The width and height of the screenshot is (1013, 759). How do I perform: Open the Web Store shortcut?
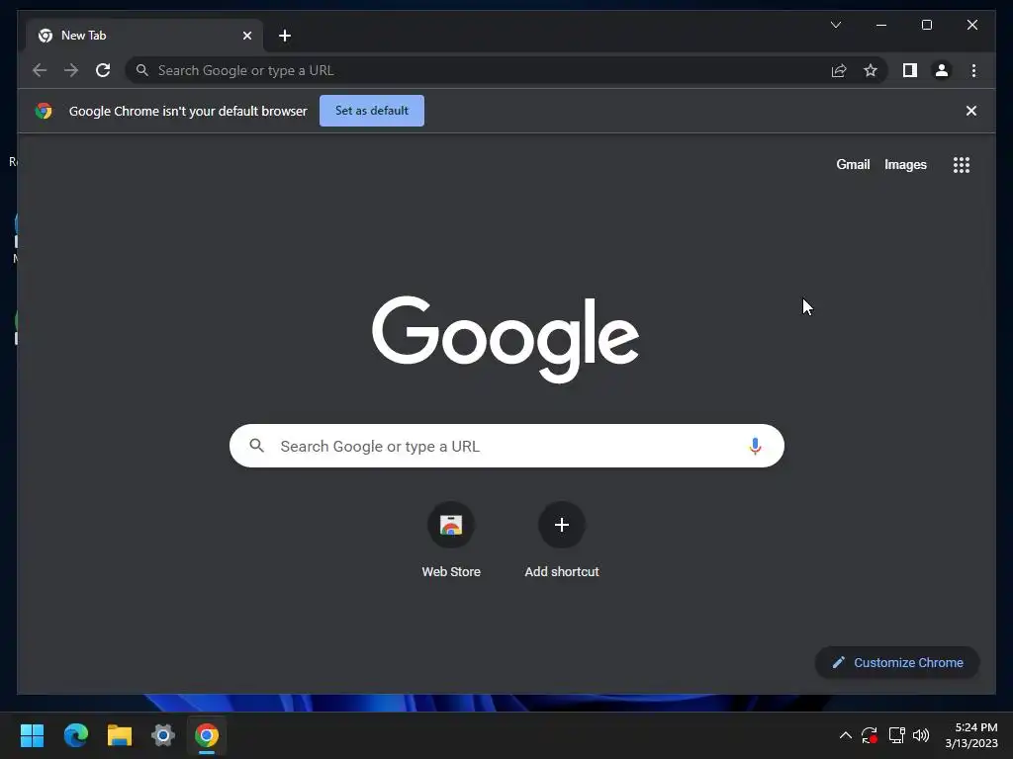click(x=451, y=540)
